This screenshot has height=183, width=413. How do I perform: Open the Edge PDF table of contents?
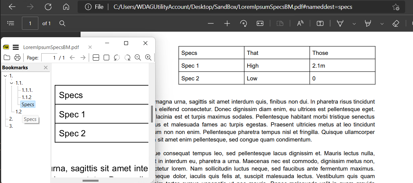11,23
